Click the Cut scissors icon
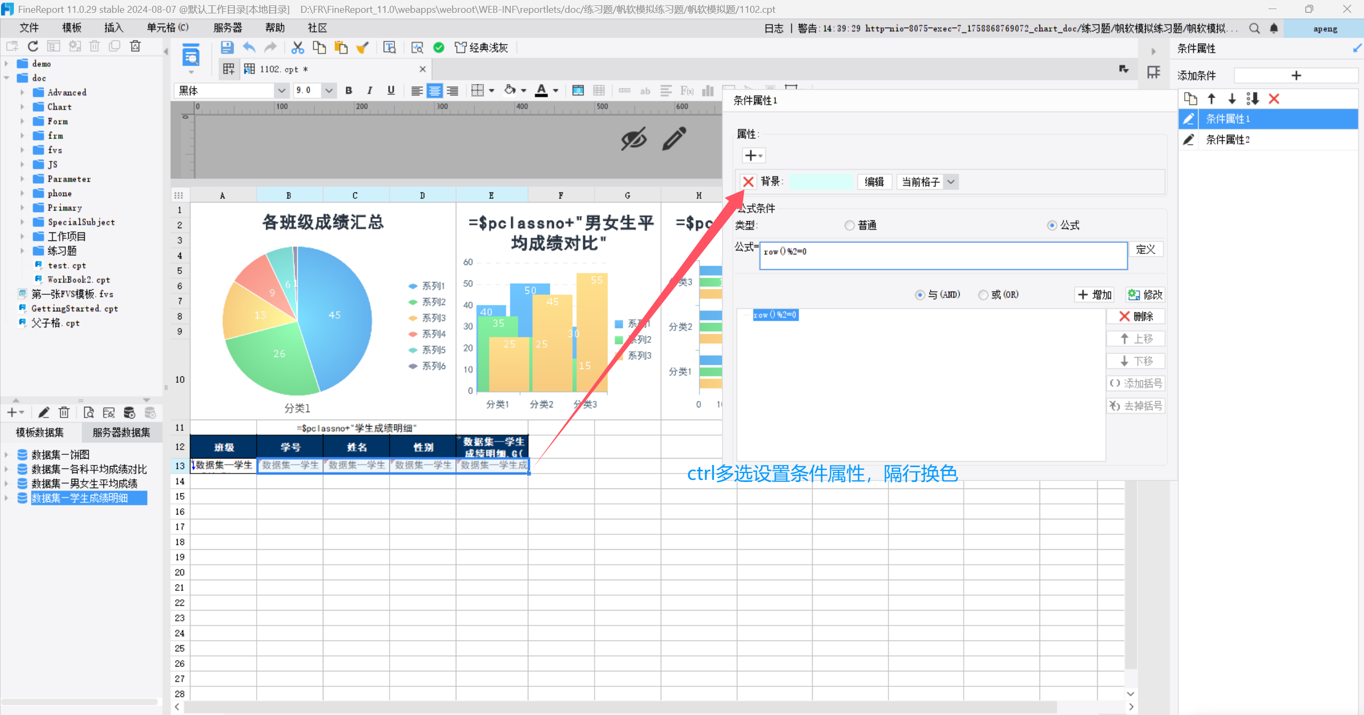This screenshot has height=715, width=1364. click(x=297, y=47)
